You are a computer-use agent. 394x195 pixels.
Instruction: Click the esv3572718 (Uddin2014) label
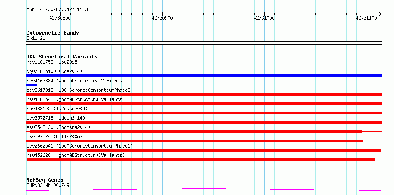[x=56, y=118]
